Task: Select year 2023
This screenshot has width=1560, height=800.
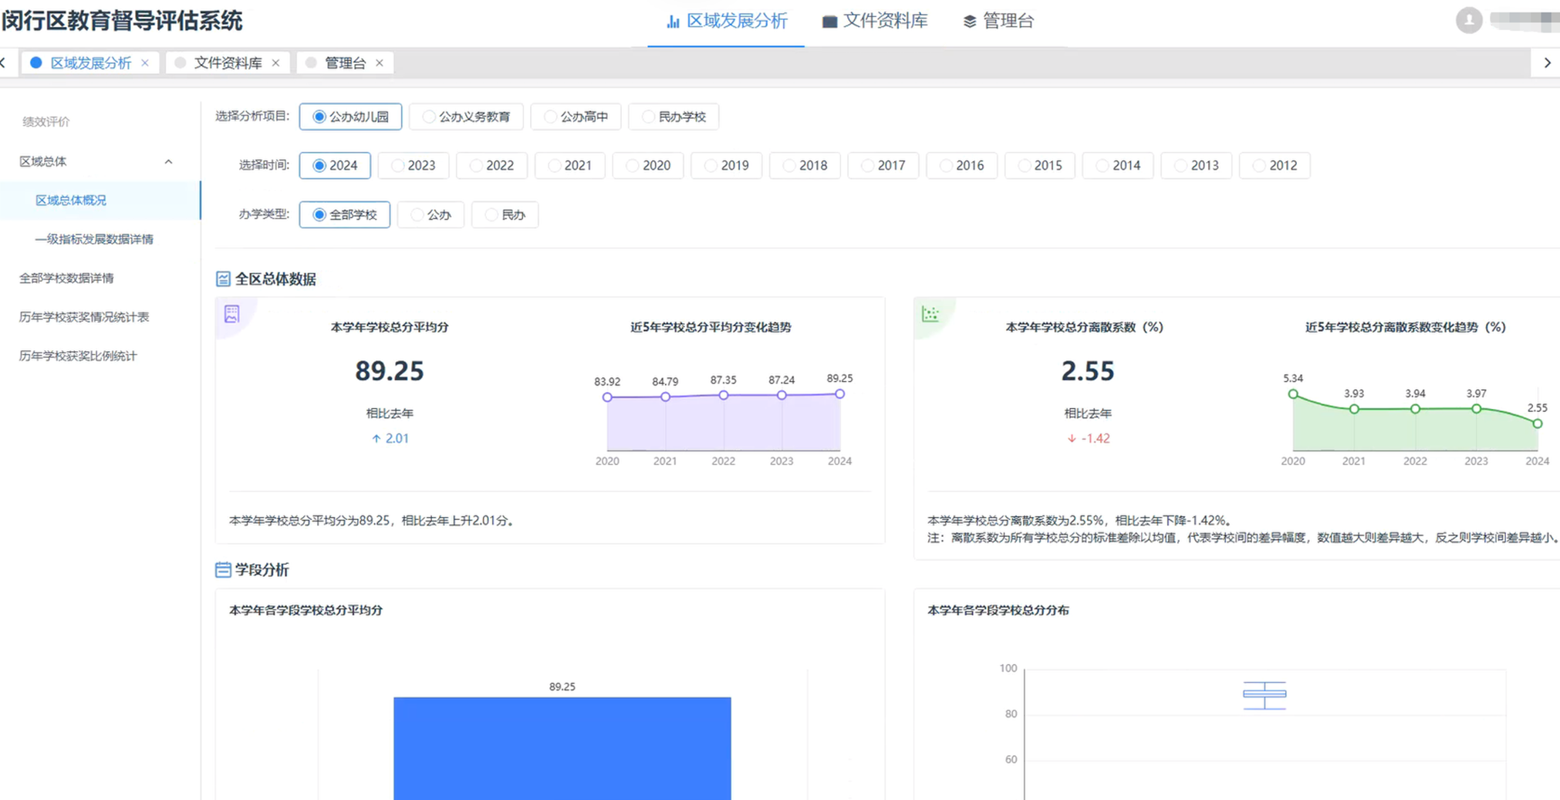Action: tap(413, 166)
